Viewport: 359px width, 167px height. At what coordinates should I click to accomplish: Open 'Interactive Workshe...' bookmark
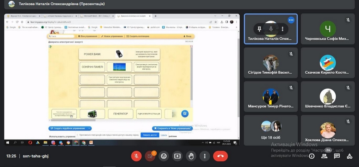(111, 27)
